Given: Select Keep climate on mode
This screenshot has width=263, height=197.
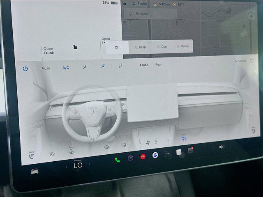Looking at the screenshot, I should tap(140, 47).
